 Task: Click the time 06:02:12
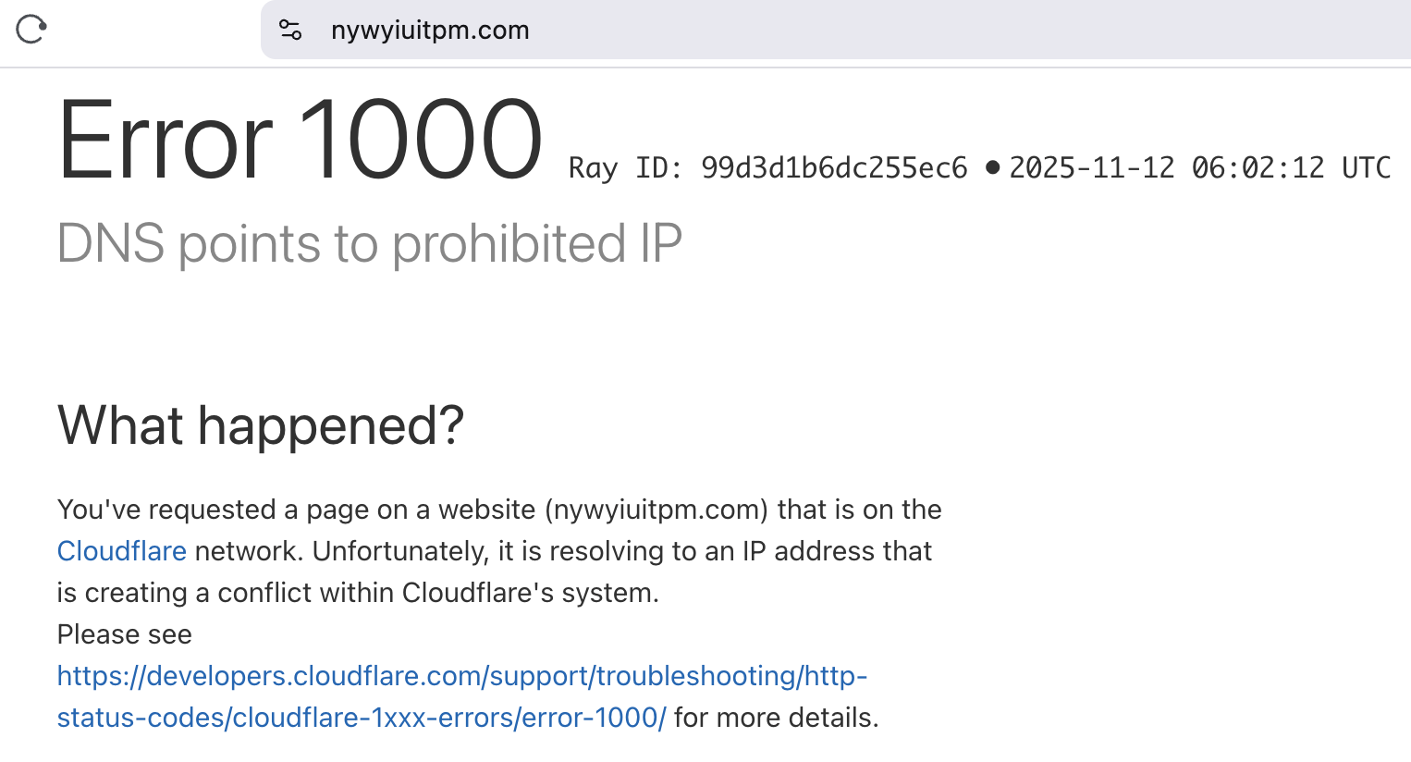tap(1258, 168)
